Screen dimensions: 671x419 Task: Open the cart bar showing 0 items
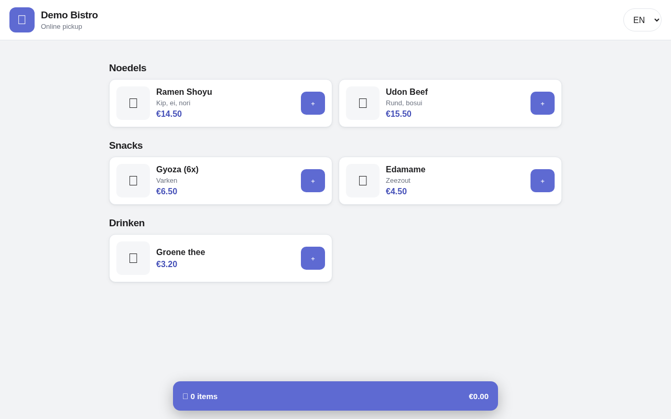(x=335, y=396)
